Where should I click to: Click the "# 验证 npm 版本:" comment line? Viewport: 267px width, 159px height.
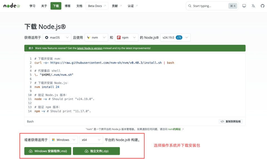pyautogui.click(x=47, y=107)
